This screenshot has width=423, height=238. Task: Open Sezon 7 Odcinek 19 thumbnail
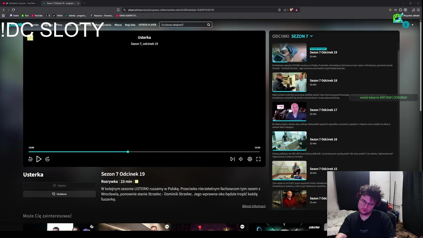coord(289,53)
